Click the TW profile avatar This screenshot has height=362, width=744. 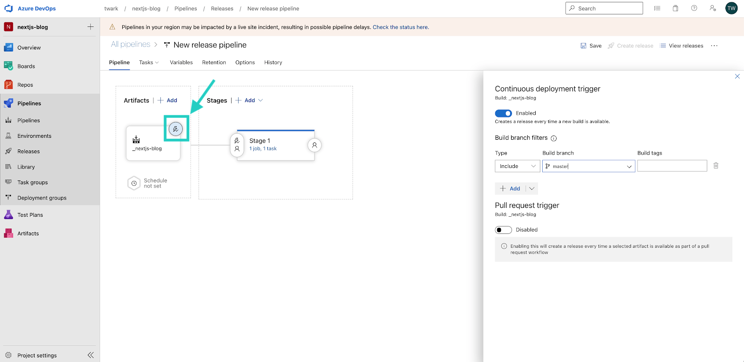[x=731, y=8]
